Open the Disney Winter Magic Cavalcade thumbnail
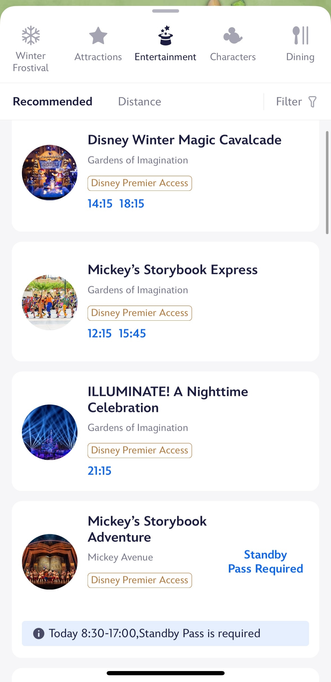Image resolution: width=331 pixels, height=682 pixels. pos(50,173)
